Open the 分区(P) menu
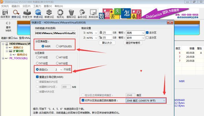 [x=26, y=6]
